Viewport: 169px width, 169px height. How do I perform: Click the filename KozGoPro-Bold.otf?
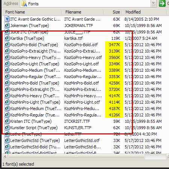(x=81, y=45)
